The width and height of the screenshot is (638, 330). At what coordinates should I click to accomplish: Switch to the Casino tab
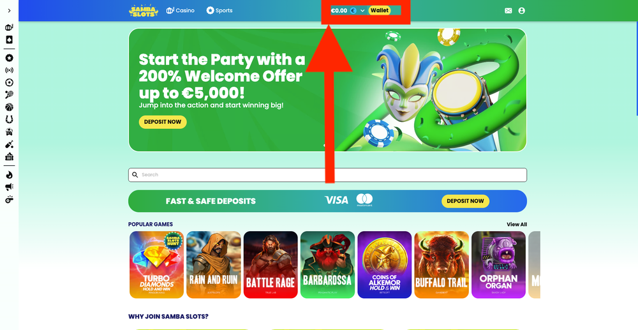click(x=181, y=11)
